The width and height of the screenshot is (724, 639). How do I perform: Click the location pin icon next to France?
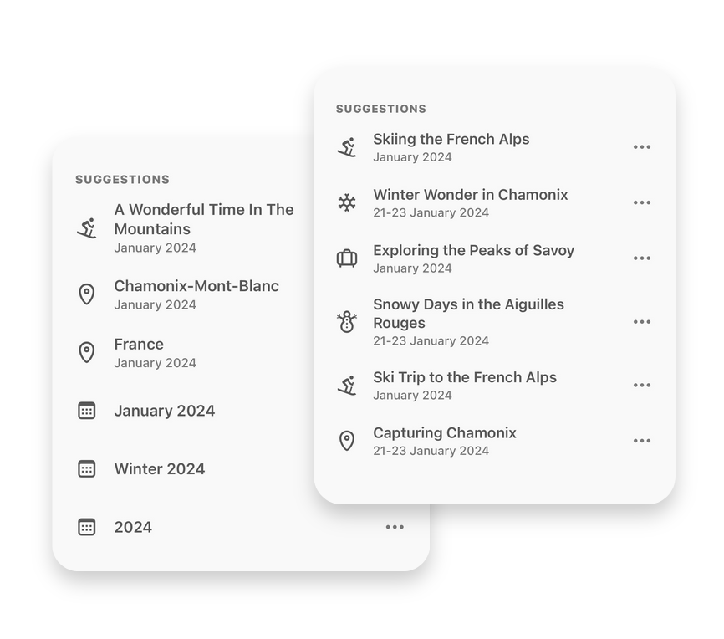coord(87,352)
